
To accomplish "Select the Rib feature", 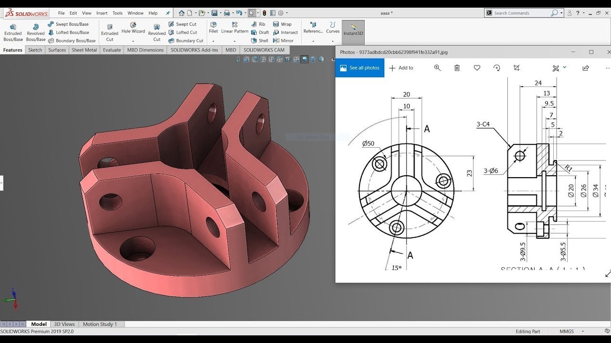I will coord(258,24).
